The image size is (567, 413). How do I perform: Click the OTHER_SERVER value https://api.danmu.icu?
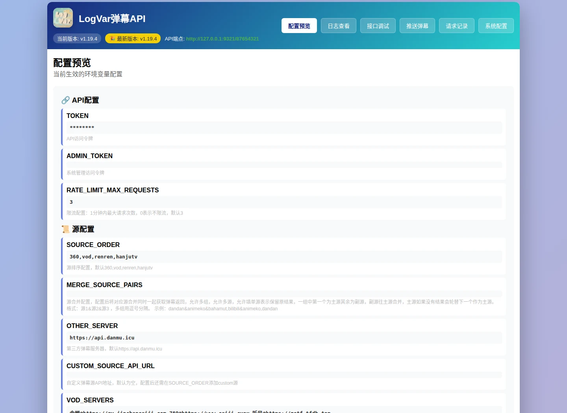pos(284,337)
